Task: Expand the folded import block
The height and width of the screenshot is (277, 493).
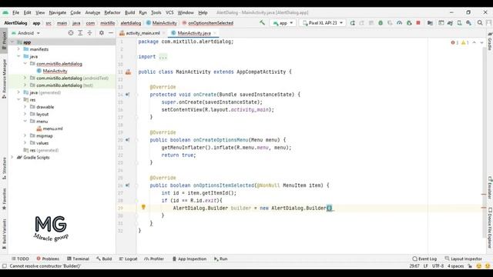Action: [163, 57]
